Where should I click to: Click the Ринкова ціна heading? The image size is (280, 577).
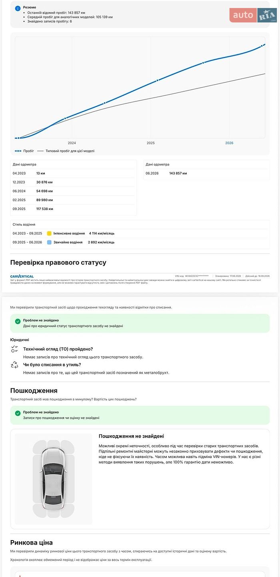coord(32,543)
